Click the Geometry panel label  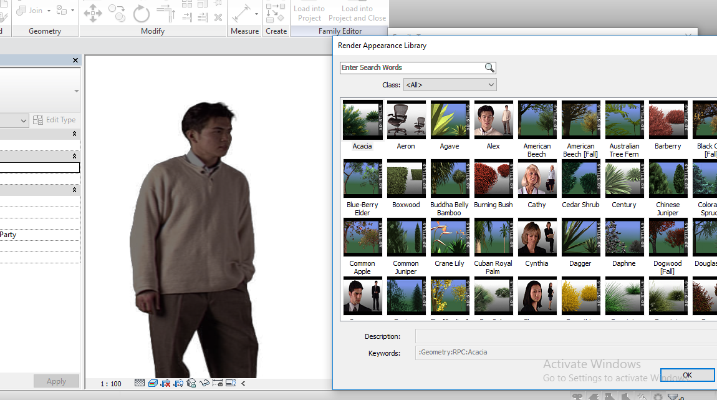click(45, 31)
